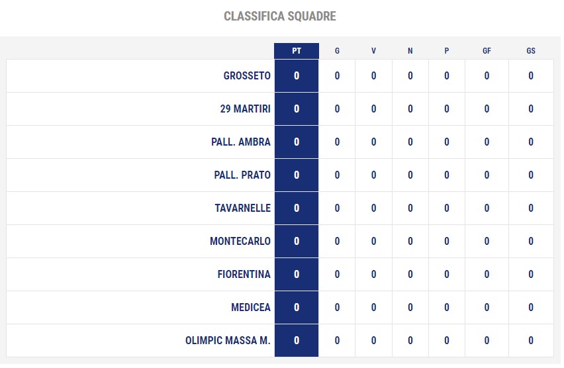Click the MEDICEA team name
Image resolution: width=564 pixels, height=368 pixels.
point(251,308)
